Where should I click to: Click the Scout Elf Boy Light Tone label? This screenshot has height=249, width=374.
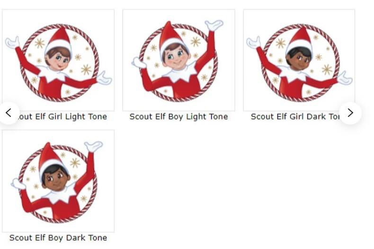(178, 116)
